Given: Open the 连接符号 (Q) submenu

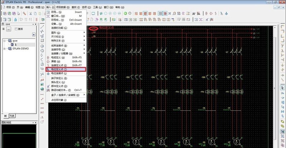Looking at the screenshot, I should pyautogui.click(x=66, y=50).
